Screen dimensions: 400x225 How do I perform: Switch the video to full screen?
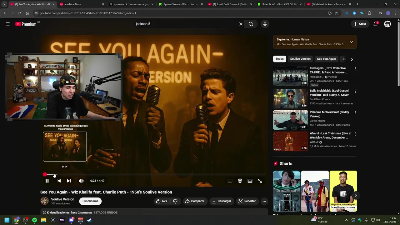(260, 181)
